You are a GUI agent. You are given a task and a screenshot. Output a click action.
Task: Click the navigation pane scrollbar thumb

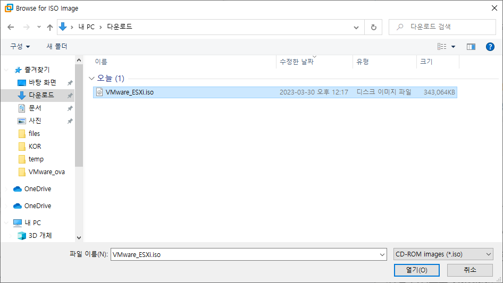tap(79, 116)
